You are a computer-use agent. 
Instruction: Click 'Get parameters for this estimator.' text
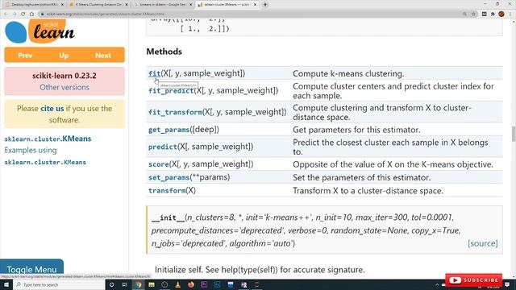[x=356, y=130]
